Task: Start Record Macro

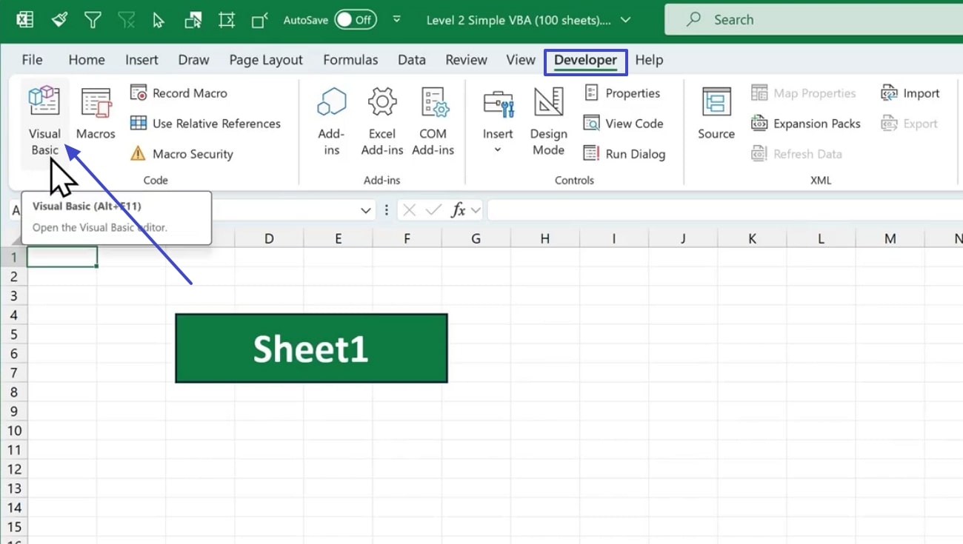Action: [179, 93]
